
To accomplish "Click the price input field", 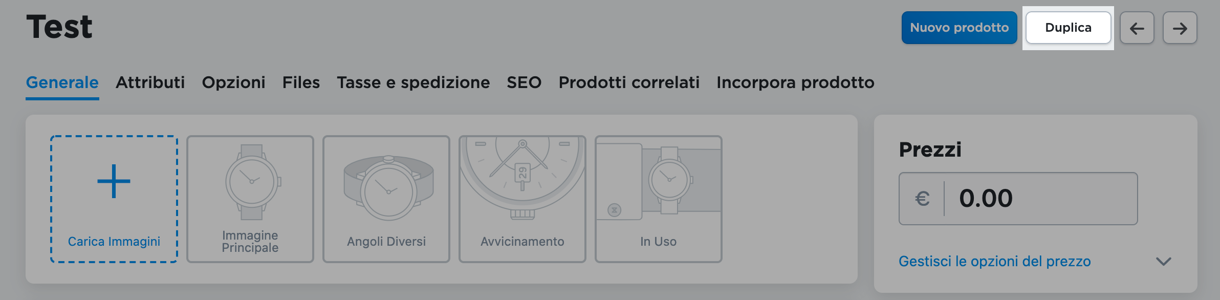I will (1039, 199).
